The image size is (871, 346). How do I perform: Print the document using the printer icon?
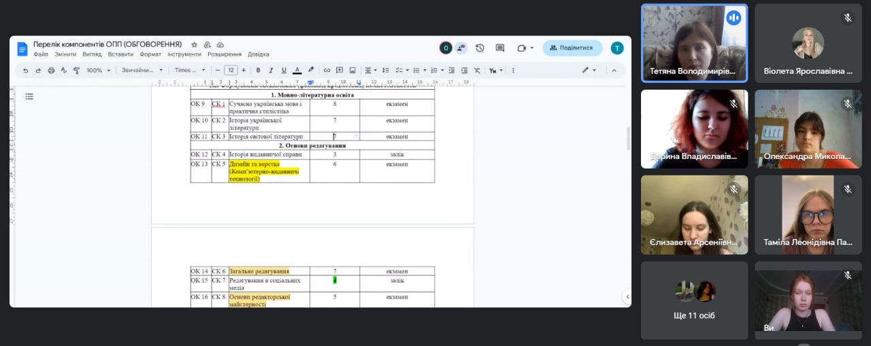coord(51,70)
